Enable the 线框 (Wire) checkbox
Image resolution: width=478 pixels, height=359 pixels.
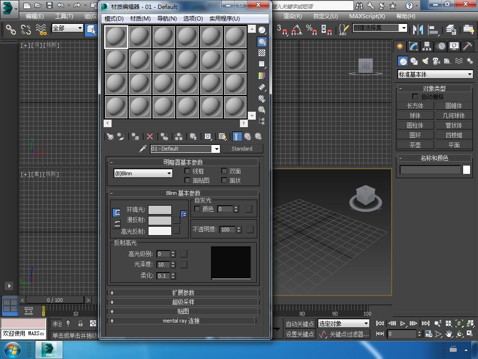[x=187, y=171]
